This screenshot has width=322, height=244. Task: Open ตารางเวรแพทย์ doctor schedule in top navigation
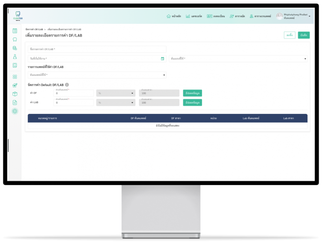[261, 16]
